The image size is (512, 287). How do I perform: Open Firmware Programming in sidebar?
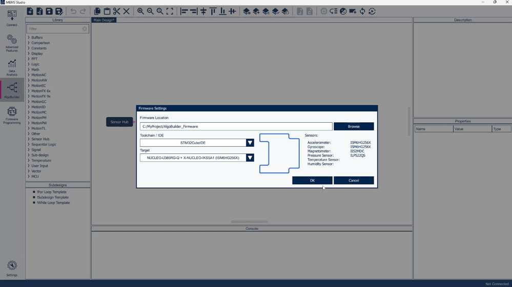pos(12,115)
